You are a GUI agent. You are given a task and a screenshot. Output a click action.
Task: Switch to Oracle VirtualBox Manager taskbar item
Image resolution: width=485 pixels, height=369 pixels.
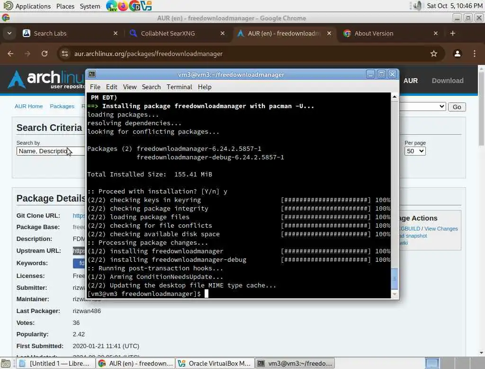(x=216, y=363)
